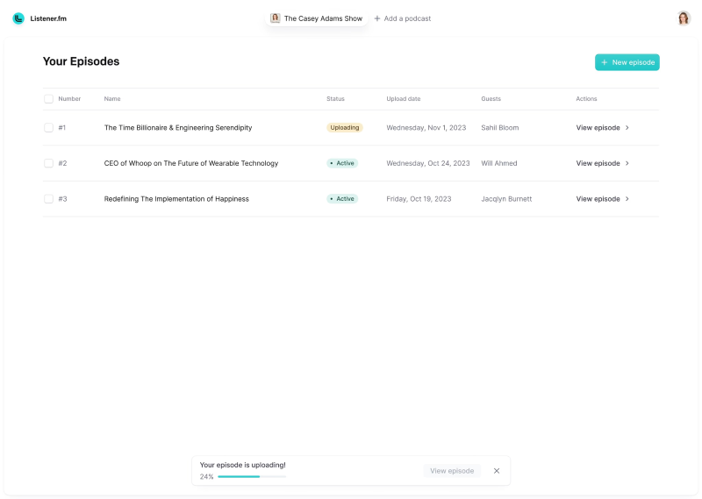Viewport: 702px width, 499px height.
Task: Click the episode upload progress bar
Action: [252, 476]
